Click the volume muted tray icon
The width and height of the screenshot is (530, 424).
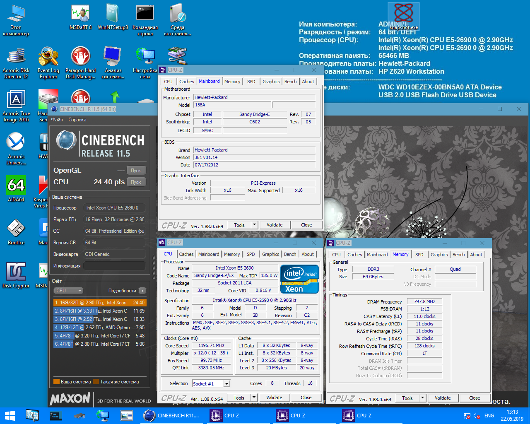click(477, 416)
